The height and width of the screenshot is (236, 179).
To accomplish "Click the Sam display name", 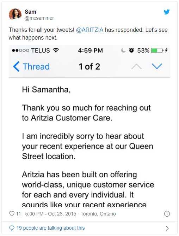I will [x=31, y=12].
